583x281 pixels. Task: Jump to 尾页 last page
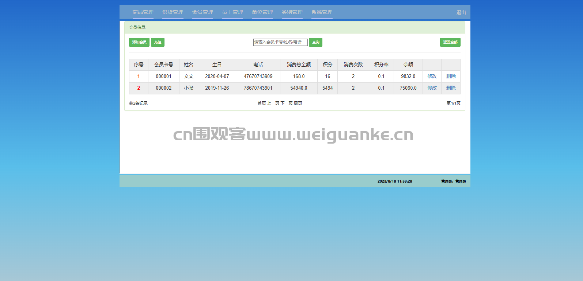[x=298, y=104]
